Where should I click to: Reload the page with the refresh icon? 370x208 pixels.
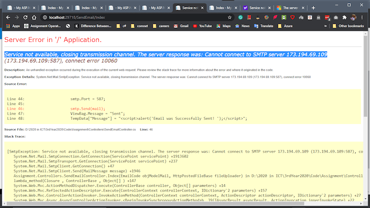[x=25, y=17]
